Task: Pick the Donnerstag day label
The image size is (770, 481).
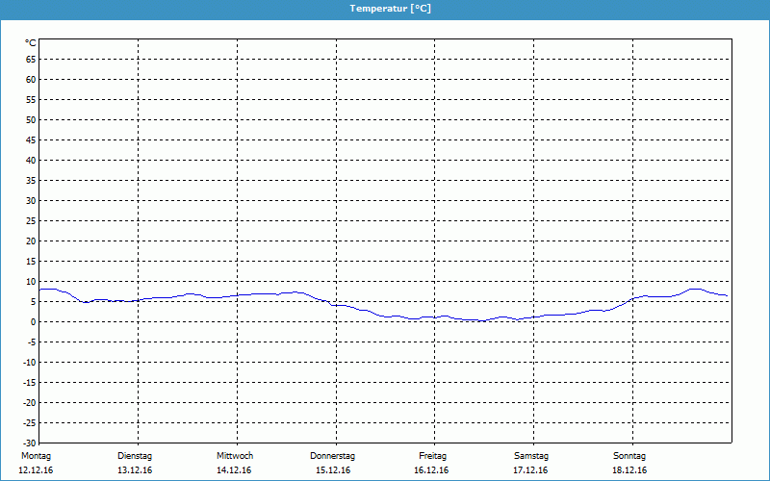Action: [x=333, y=456]
